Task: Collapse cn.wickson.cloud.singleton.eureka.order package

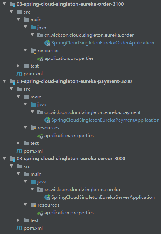Action: click(32, 35)
